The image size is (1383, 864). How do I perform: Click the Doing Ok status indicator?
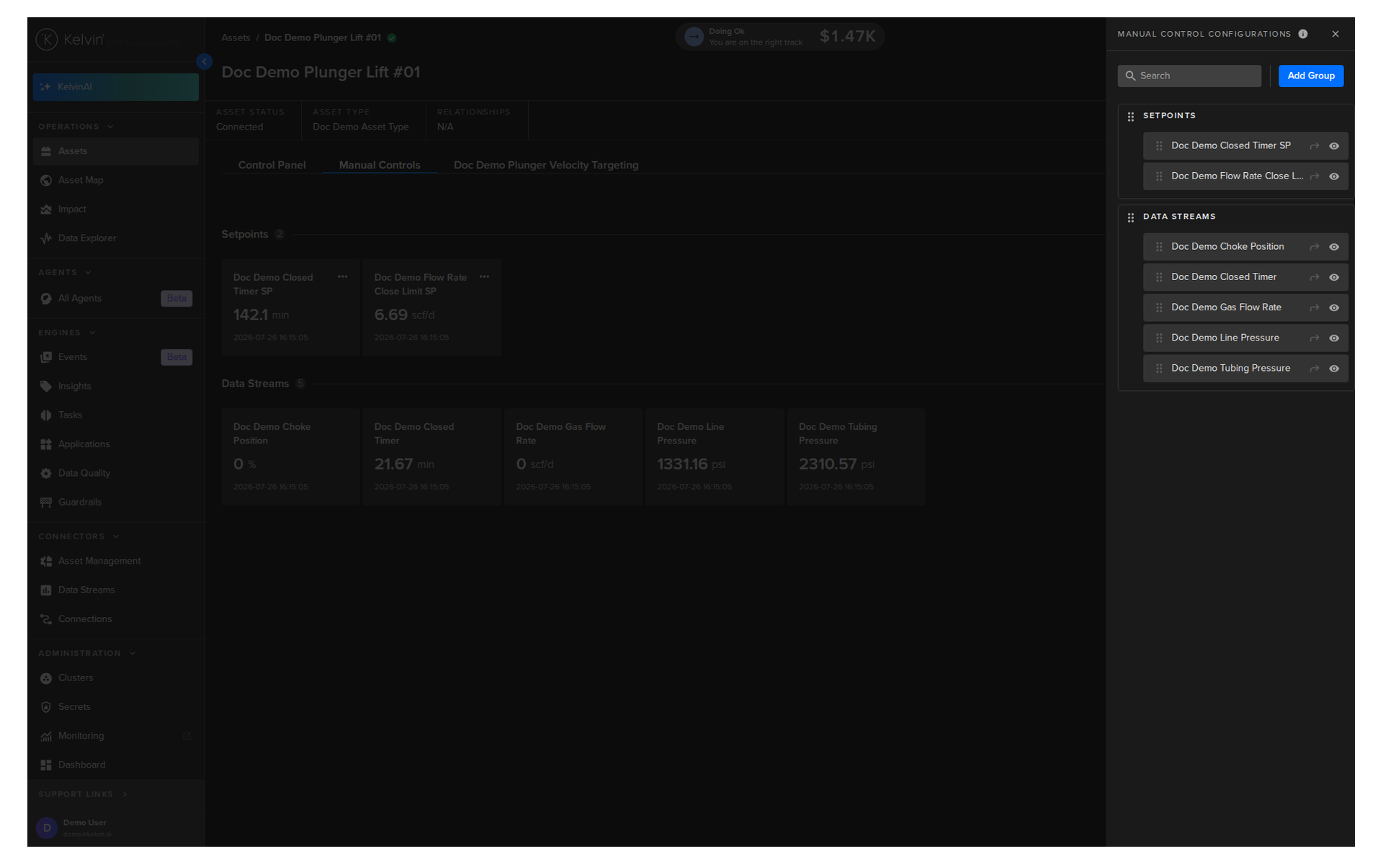[779, 37]
